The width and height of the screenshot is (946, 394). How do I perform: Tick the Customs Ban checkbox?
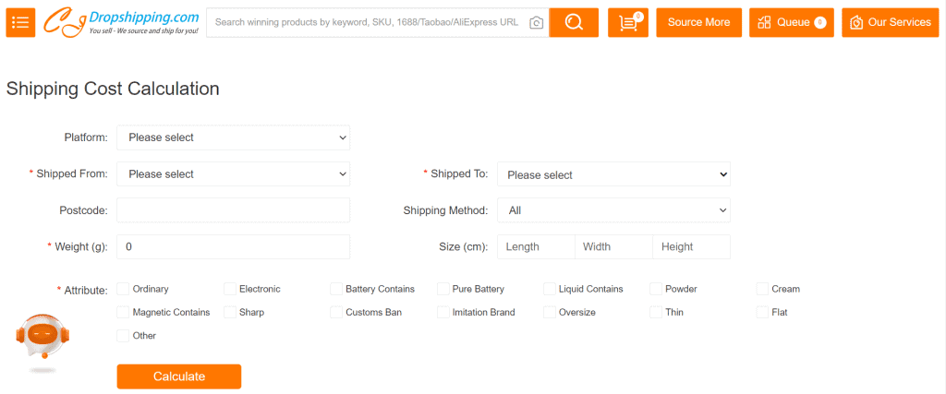(x=336, y=312)
